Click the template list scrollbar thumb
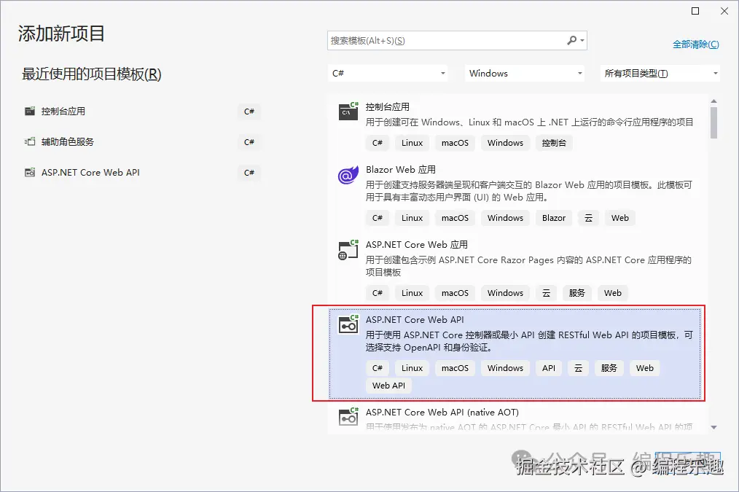739x492 pixels. [714, 122]
